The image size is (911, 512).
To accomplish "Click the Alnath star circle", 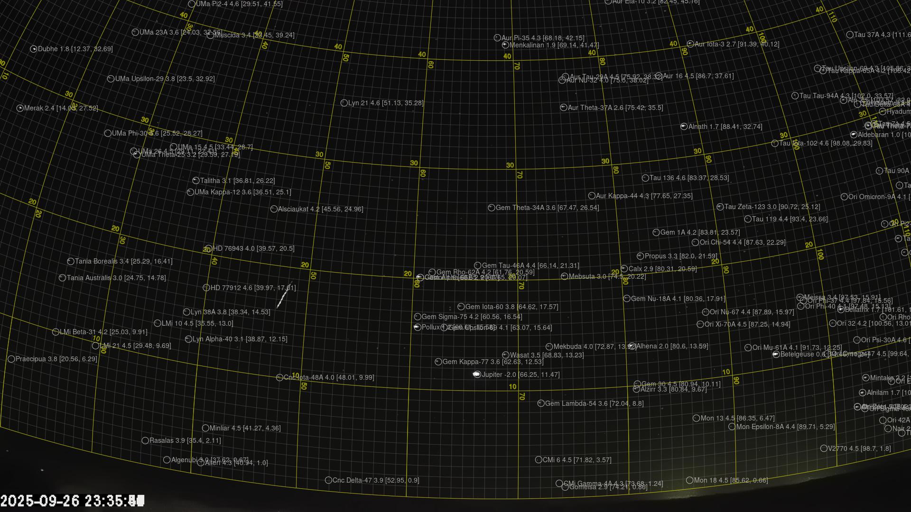I will pos(684,127).
